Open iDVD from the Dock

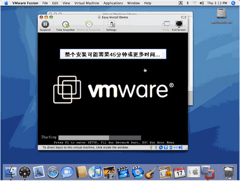pos(137,172)
